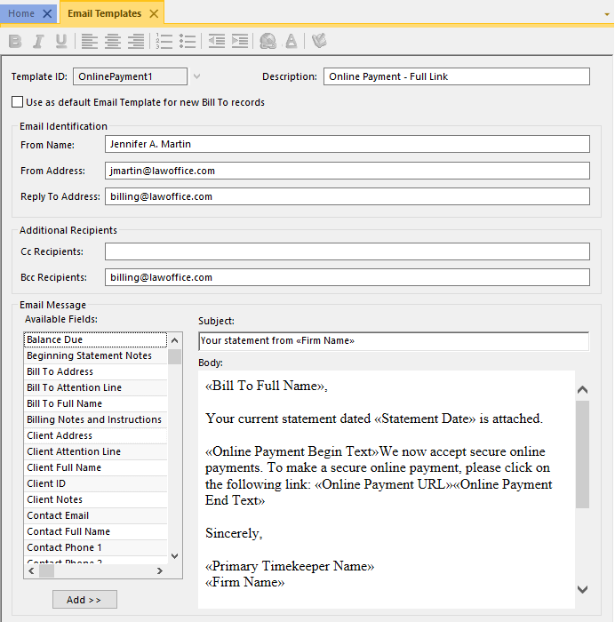Select Bill To Full Name in Available Fields list

[95, 403]
